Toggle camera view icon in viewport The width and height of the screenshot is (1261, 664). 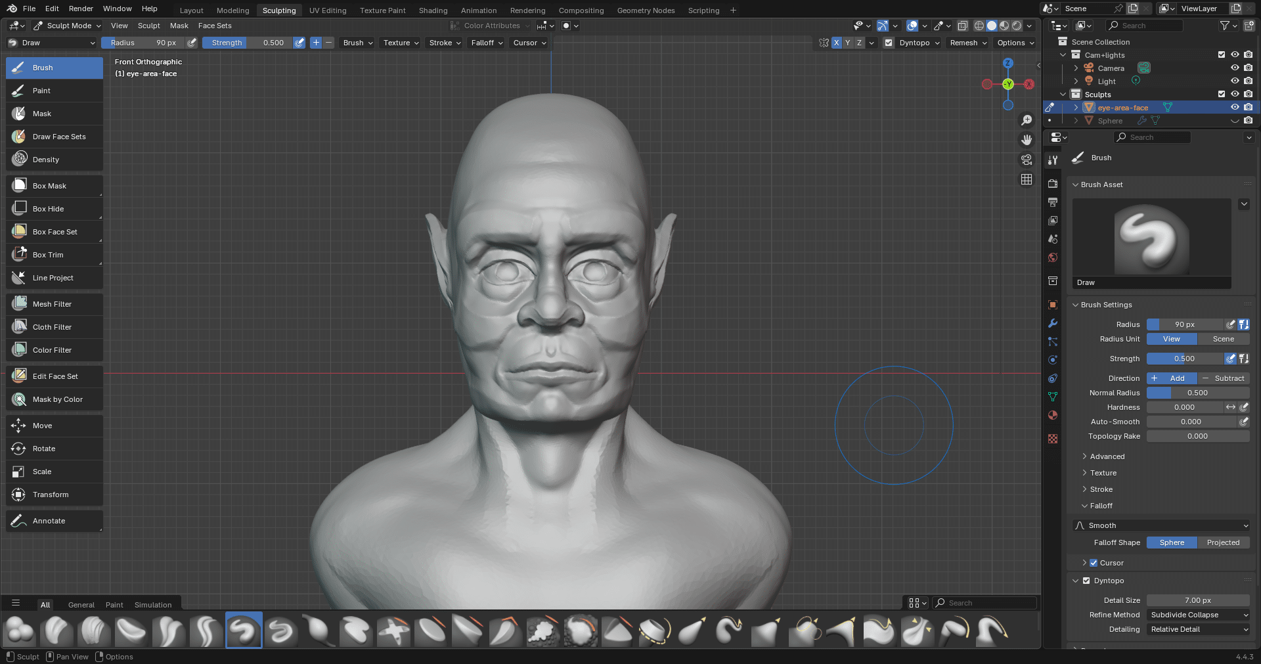(x=1027, y=160)
